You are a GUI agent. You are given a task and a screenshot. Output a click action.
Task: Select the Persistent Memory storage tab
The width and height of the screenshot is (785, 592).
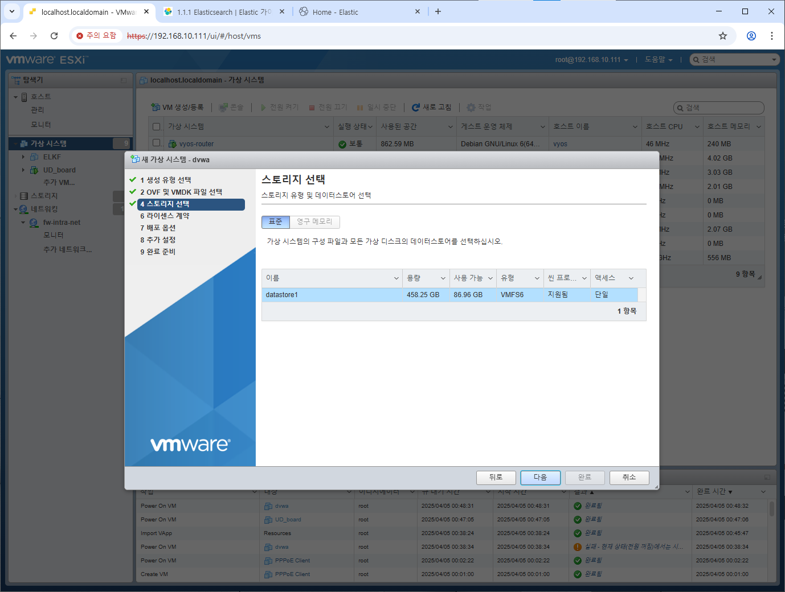point(314,221)
